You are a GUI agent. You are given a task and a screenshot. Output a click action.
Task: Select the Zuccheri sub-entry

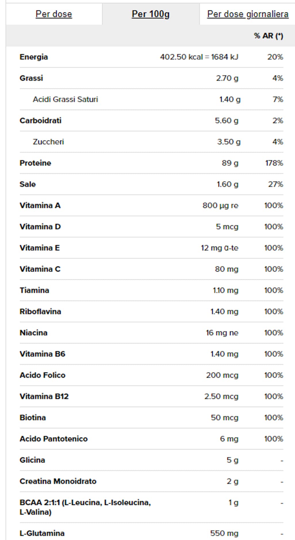(x=48, y=142)
